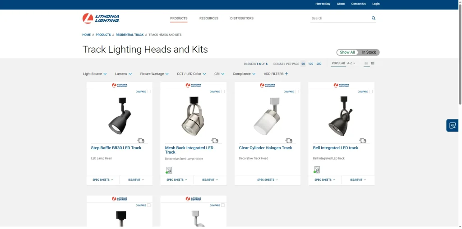Open the About link in top bar
The height and width of the screenshot is (229, 462).
click(x=341, y=4)
